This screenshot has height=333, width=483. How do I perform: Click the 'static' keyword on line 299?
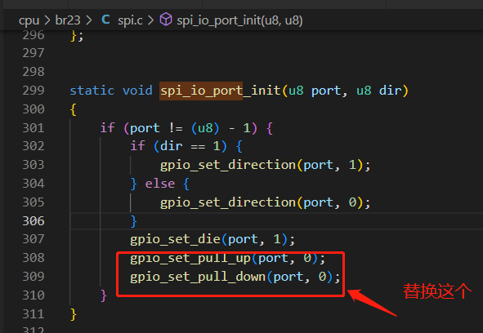[92, 91]
